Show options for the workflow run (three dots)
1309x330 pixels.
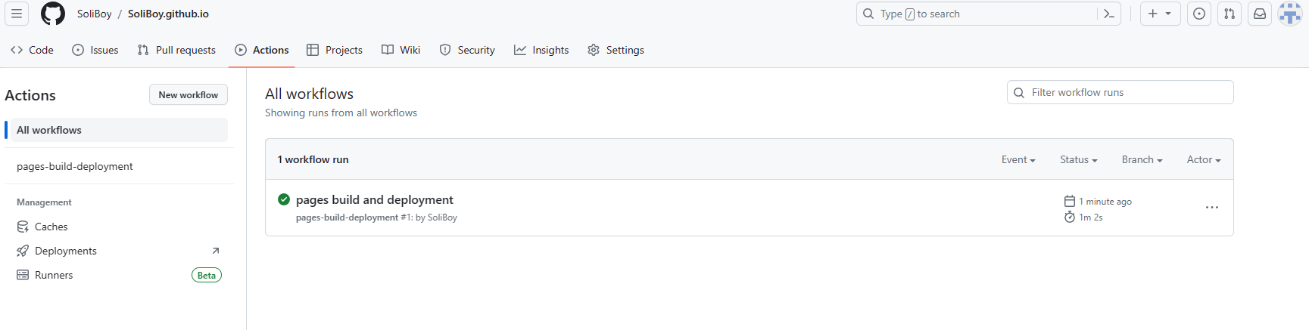[x=1212, y=208]
